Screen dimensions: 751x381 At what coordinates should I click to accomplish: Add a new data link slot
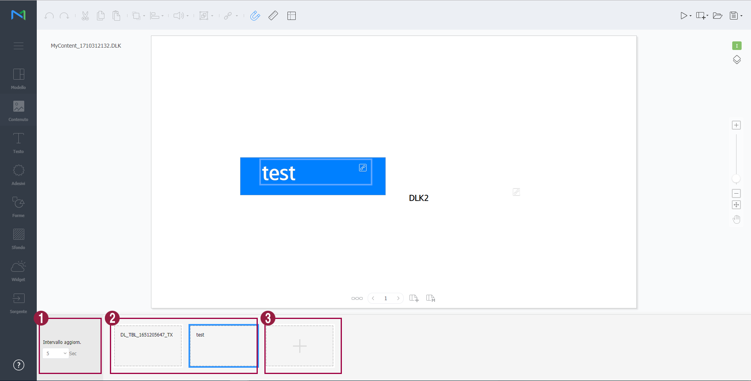click(x=300, y=346)
